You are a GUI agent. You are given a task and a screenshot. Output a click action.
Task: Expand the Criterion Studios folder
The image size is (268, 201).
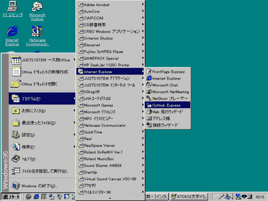click(110, 38)
